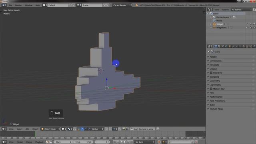Toggle viewport visibility of Widget.001
Image resolution: width=256 pixels, height=144 pixels.
247,28
